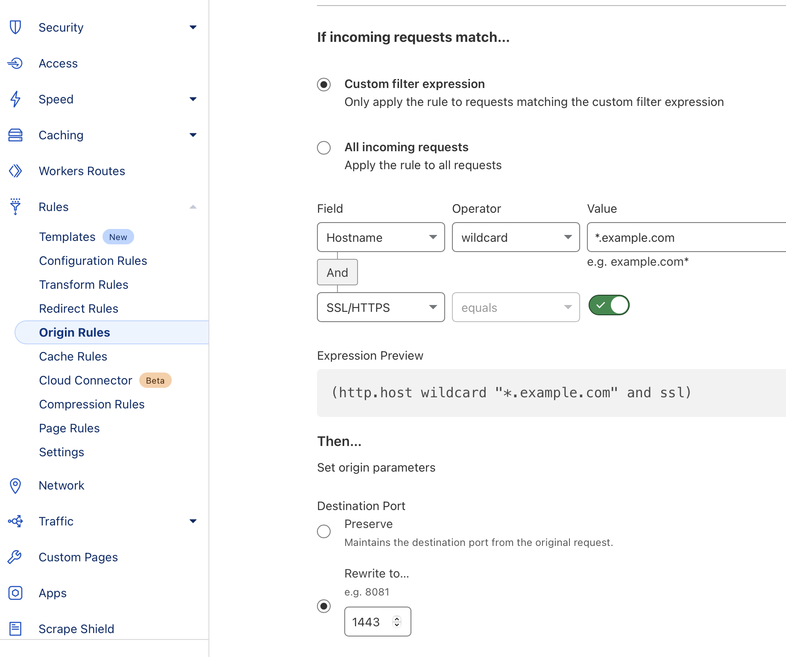Select the Caching icon
This screenshot has height=657, width=786.
pos(15,135)
